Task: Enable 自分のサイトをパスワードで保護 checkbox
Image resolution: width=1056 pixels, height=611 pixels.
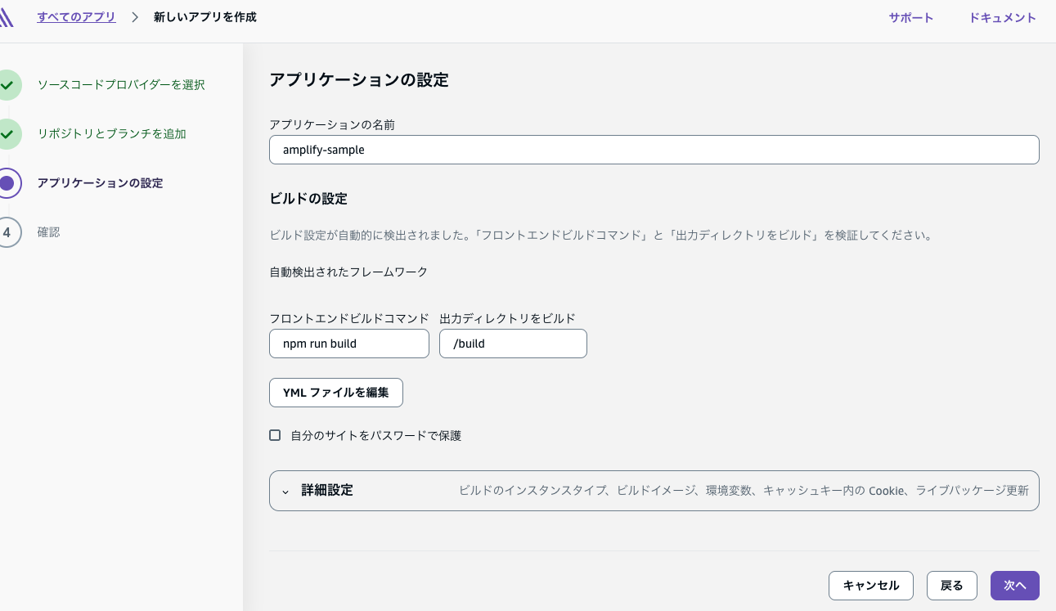Action: pos(275,435)
